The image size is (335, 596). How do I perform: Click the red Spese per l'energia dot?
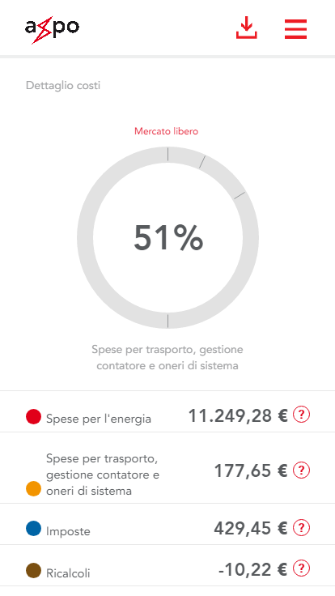33,416
